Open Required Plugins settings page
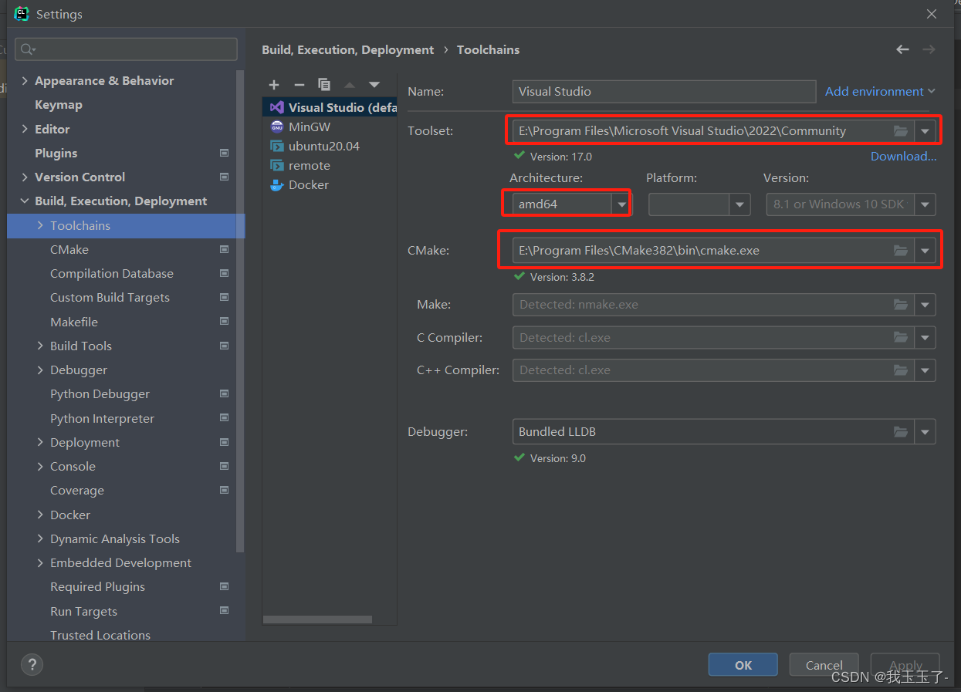Viewport: 961px width, 692px height. pyautogui.click(x=98, y=586)
